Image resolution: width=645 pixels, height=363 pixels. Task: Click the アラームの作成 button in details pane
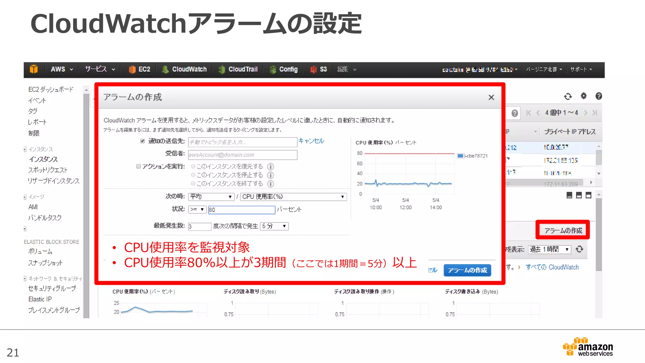[x=563, y=231]
